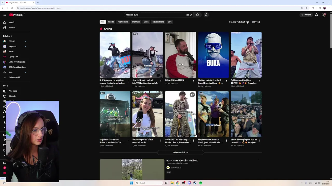This screenshot has height=186, width=332.
Task: Open options for 'Majálesová seznamka' short
Action: pos(226,141)
